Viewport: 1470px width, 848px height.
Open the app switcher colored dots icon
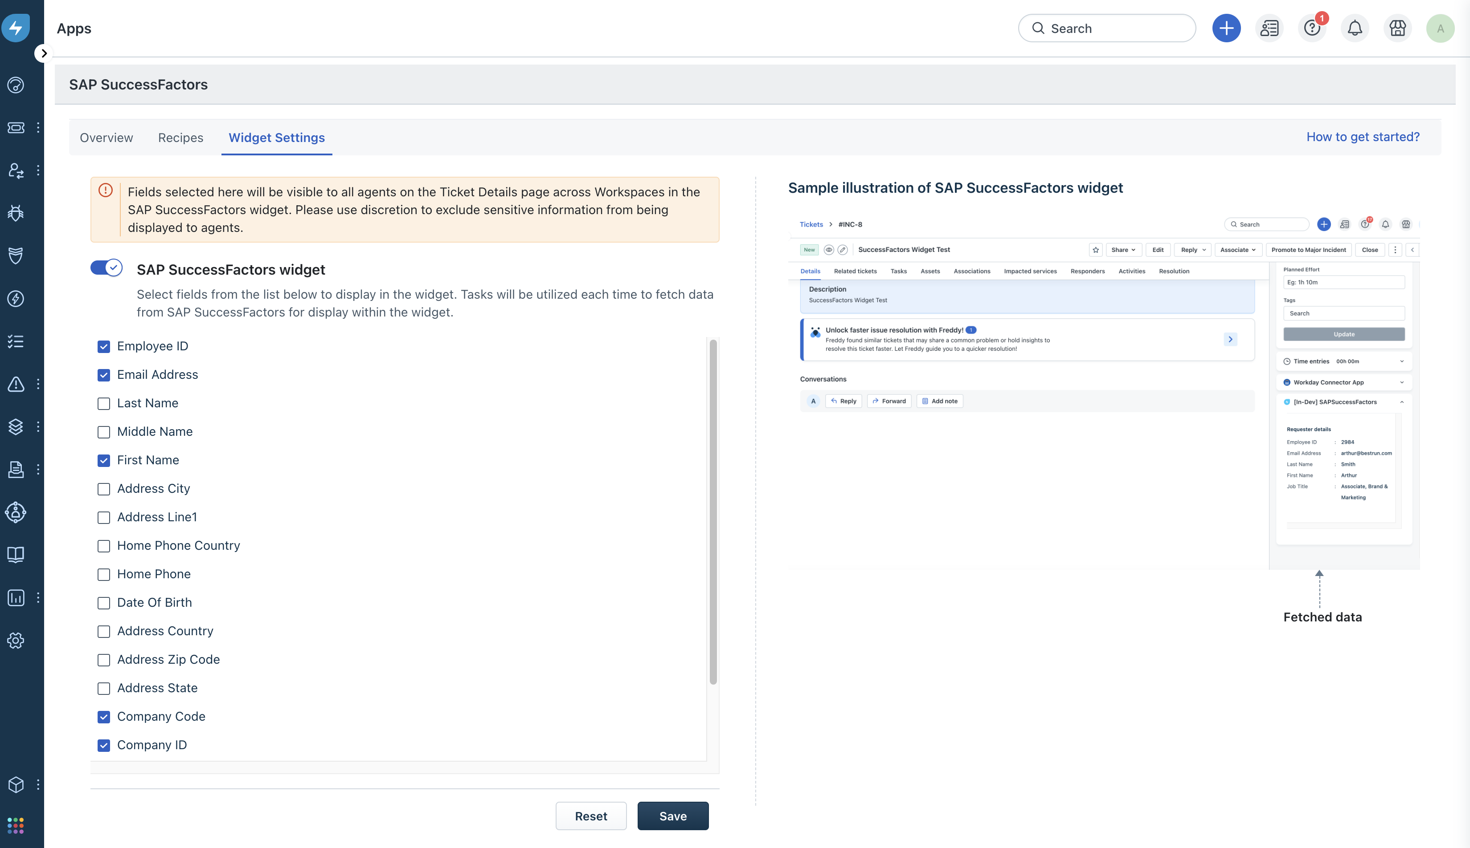tap(16, 825)
